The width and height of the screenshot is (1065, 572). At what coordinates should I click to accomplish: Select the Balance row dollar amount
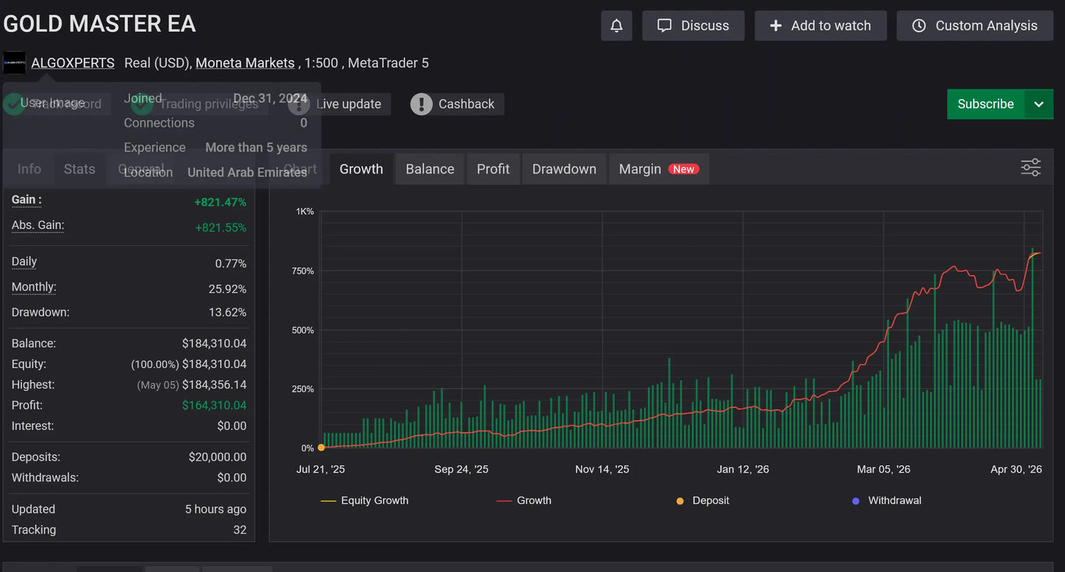214,343
